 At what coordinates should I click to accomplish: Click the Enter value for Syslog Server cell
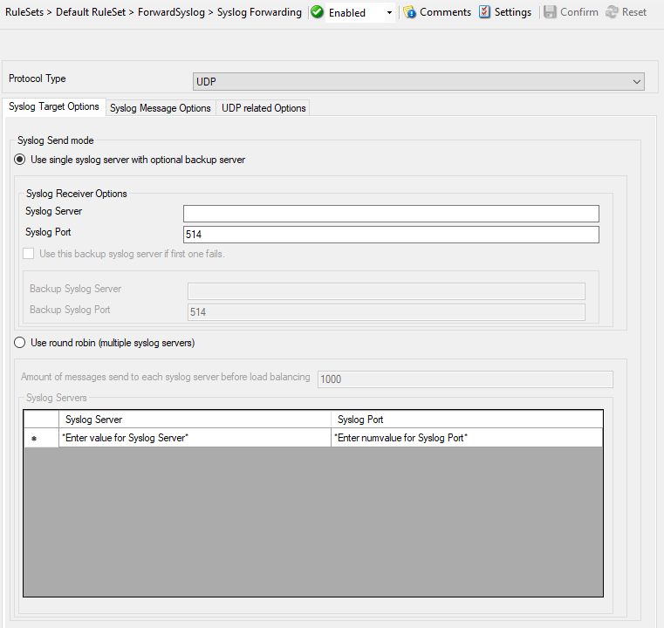pos(195,438)
